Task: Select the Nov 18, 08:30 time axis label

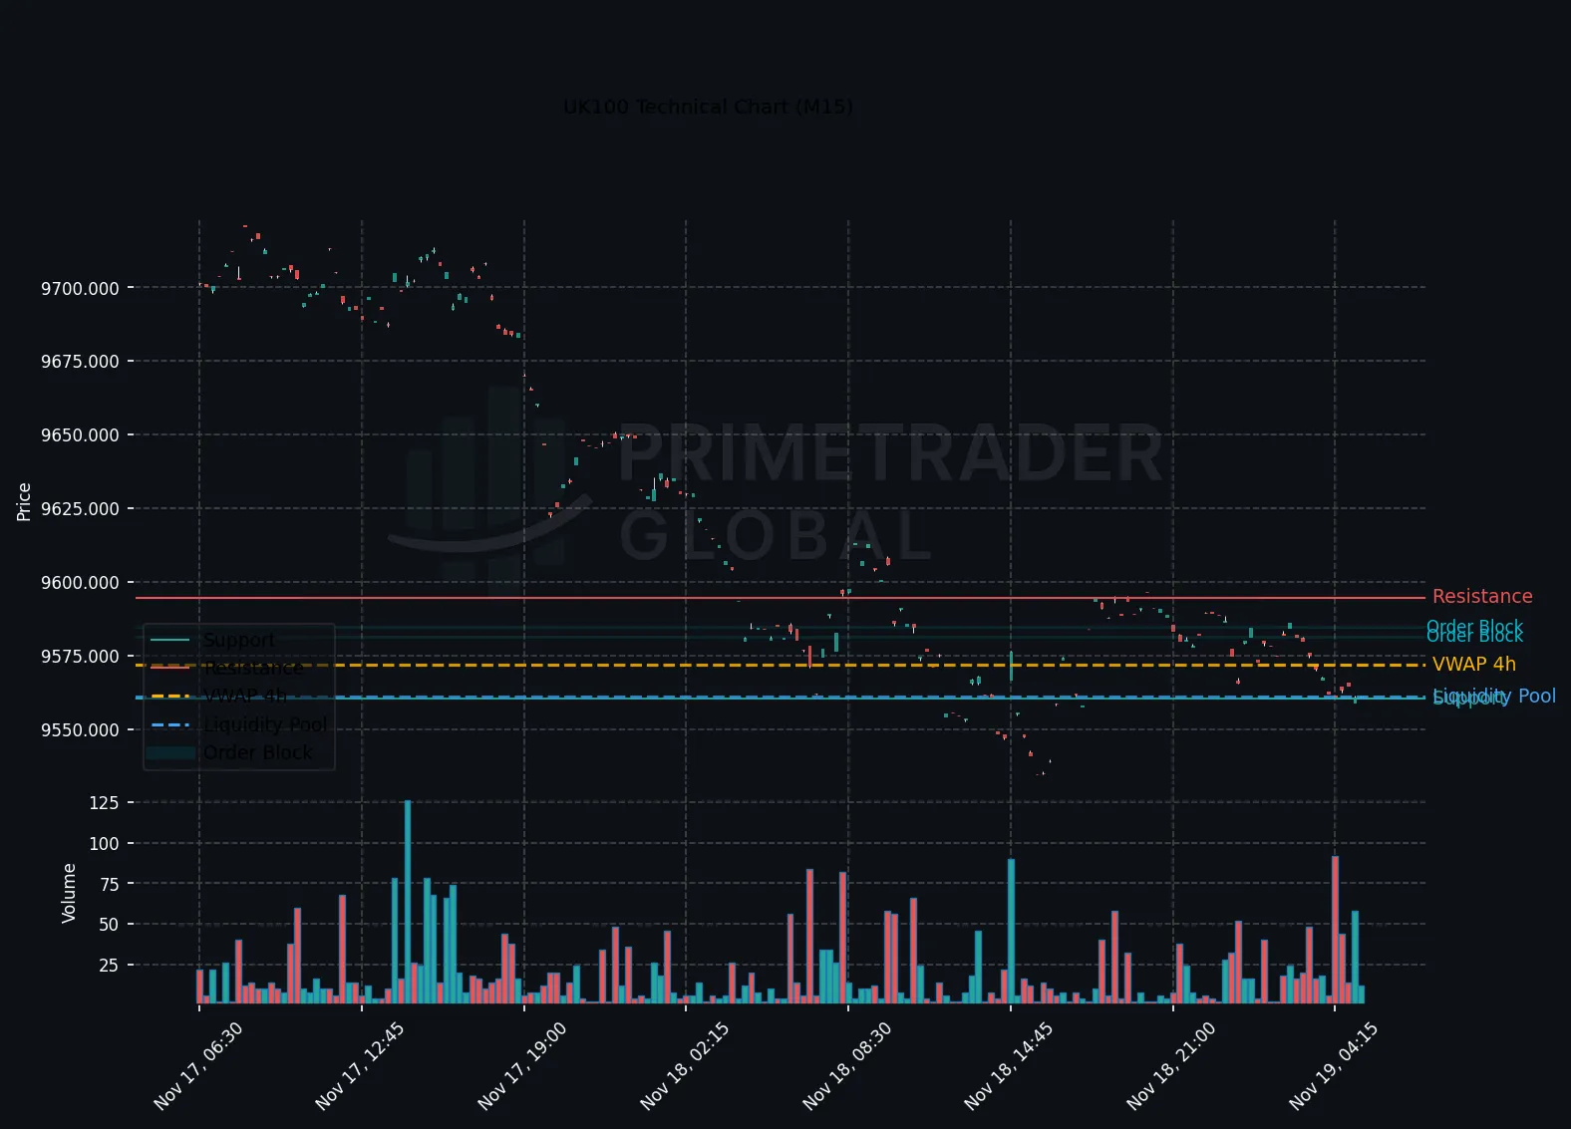Action: [845, 1066]
